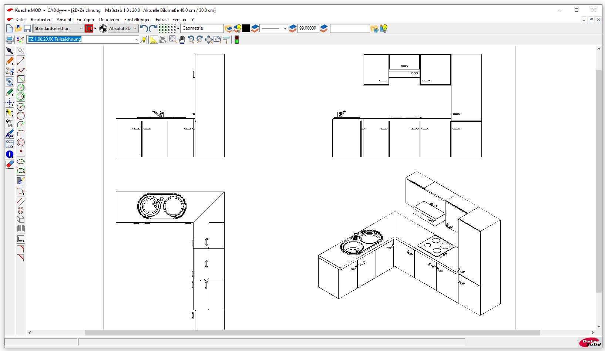Select the single line drawing tool
The image size is (605, 351).
(21, 61)
